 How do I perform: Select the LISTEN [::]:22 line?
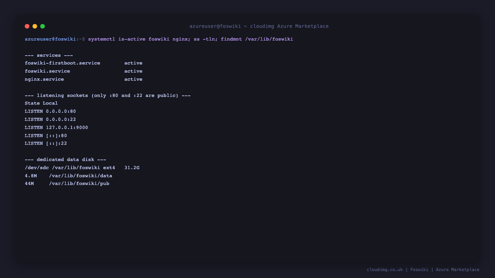tap(46, 144)
